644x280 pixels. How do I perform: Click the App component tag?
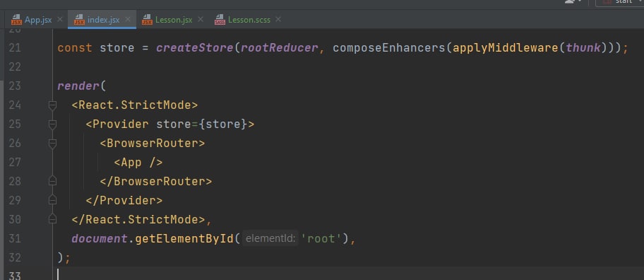click(138, 163)
